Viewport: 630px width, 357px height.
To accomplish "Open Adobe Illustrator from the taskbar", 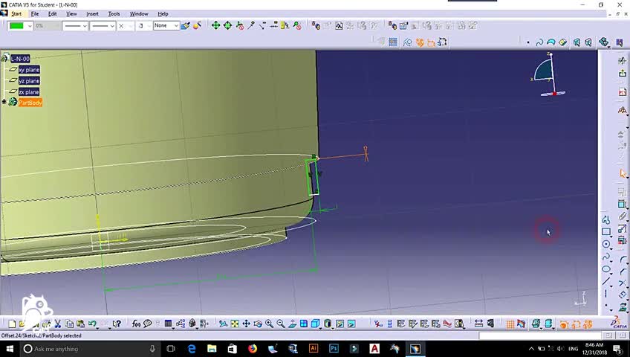I will [314, 349].
